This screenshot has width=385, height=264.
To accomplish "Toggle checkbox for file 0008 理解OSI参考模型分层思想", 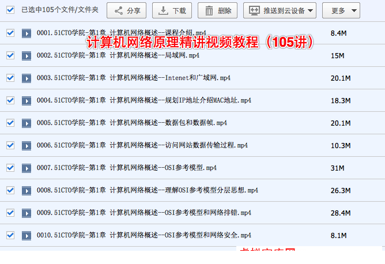I will coord(10,190).
